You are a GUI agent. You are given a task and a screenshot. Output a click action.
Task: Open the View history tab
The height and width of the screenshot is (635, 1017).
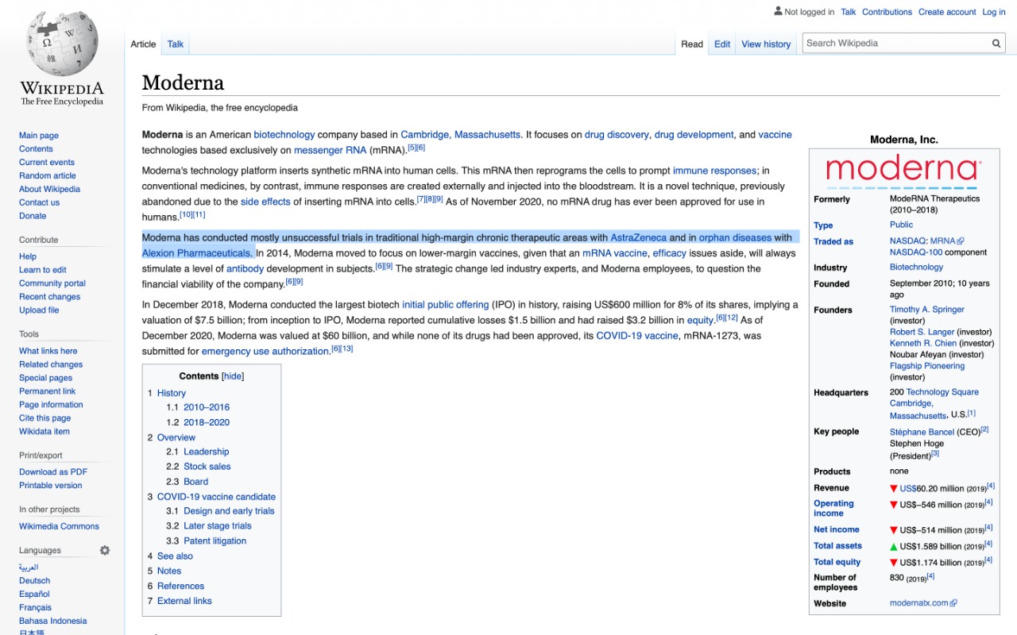coord(766,44)
